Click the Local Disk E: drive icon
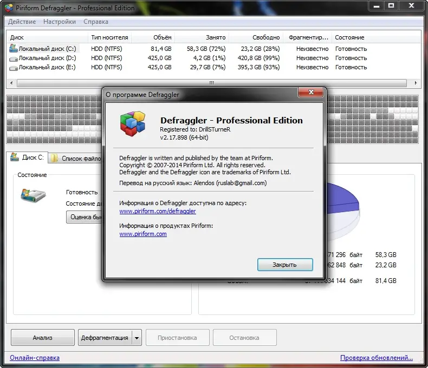This screenshot has height=368, width=428. coord(14,68)
